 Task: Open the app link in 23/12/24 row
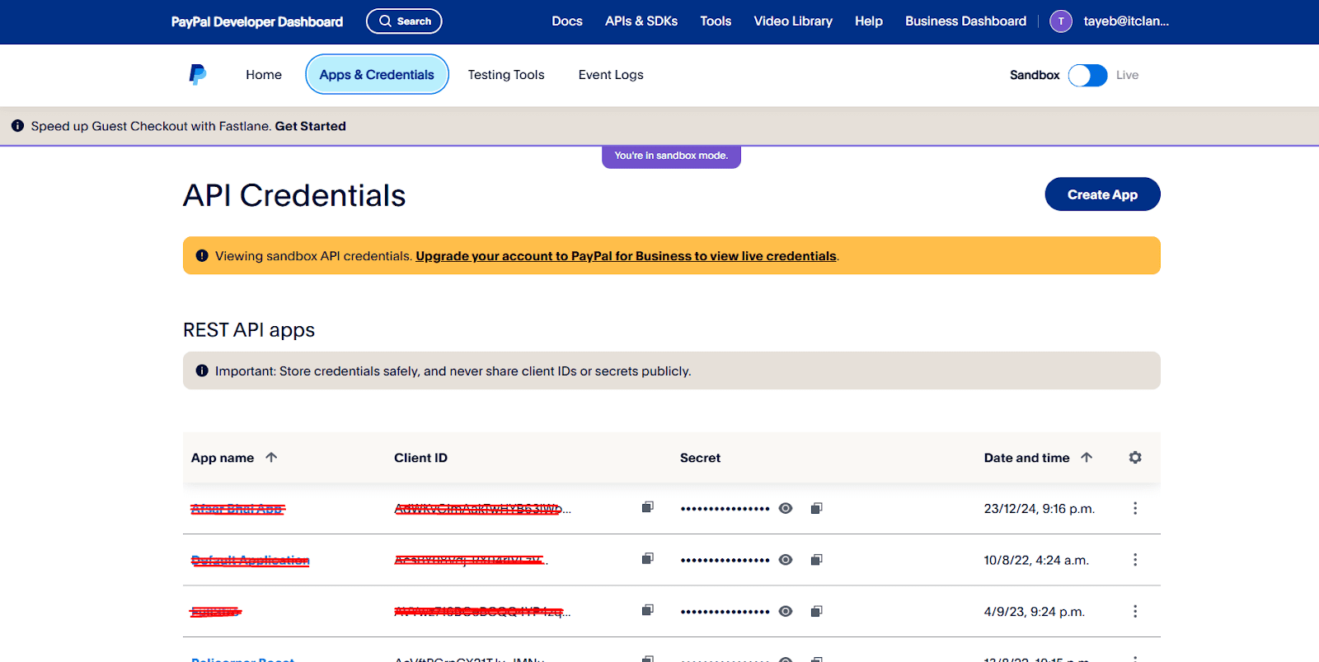point(237,509)
